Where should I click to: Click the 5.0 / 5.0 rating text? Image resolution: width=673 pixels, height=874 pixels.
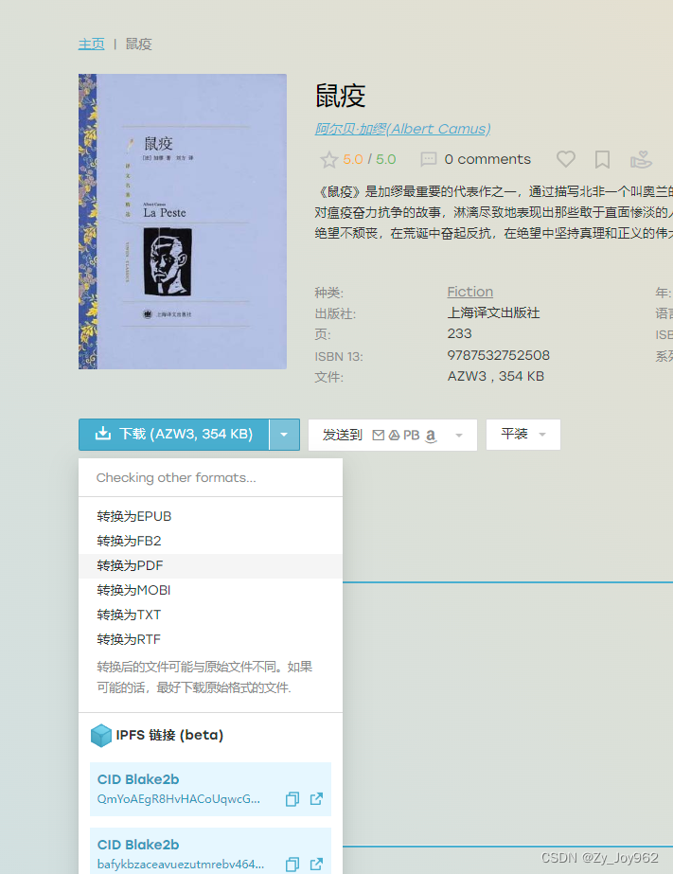(369, 159)
